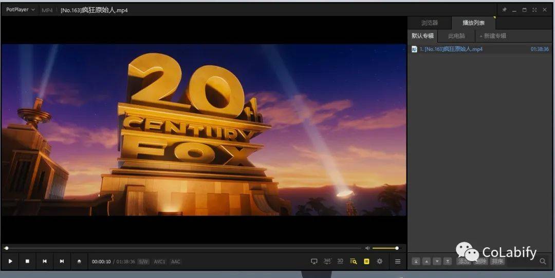This screenshot has height=278, width=555.
Task: Select 疯狂原始人.mp4 in the playlist
Action: click(x=451, y=49)
